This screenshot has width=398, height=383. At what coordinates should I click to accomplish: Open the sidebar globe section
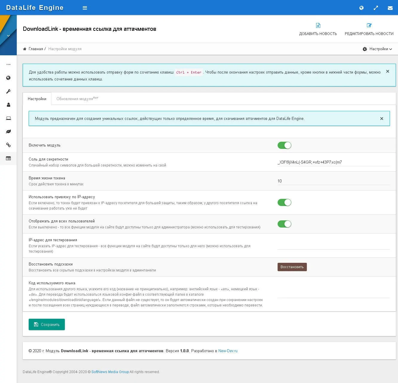(8, 78)
